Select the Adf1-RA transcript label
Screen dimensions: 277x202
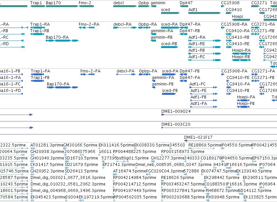point(197,37)
